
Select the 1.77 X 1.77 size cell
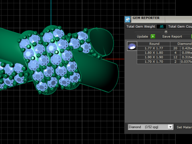point(154,48)
